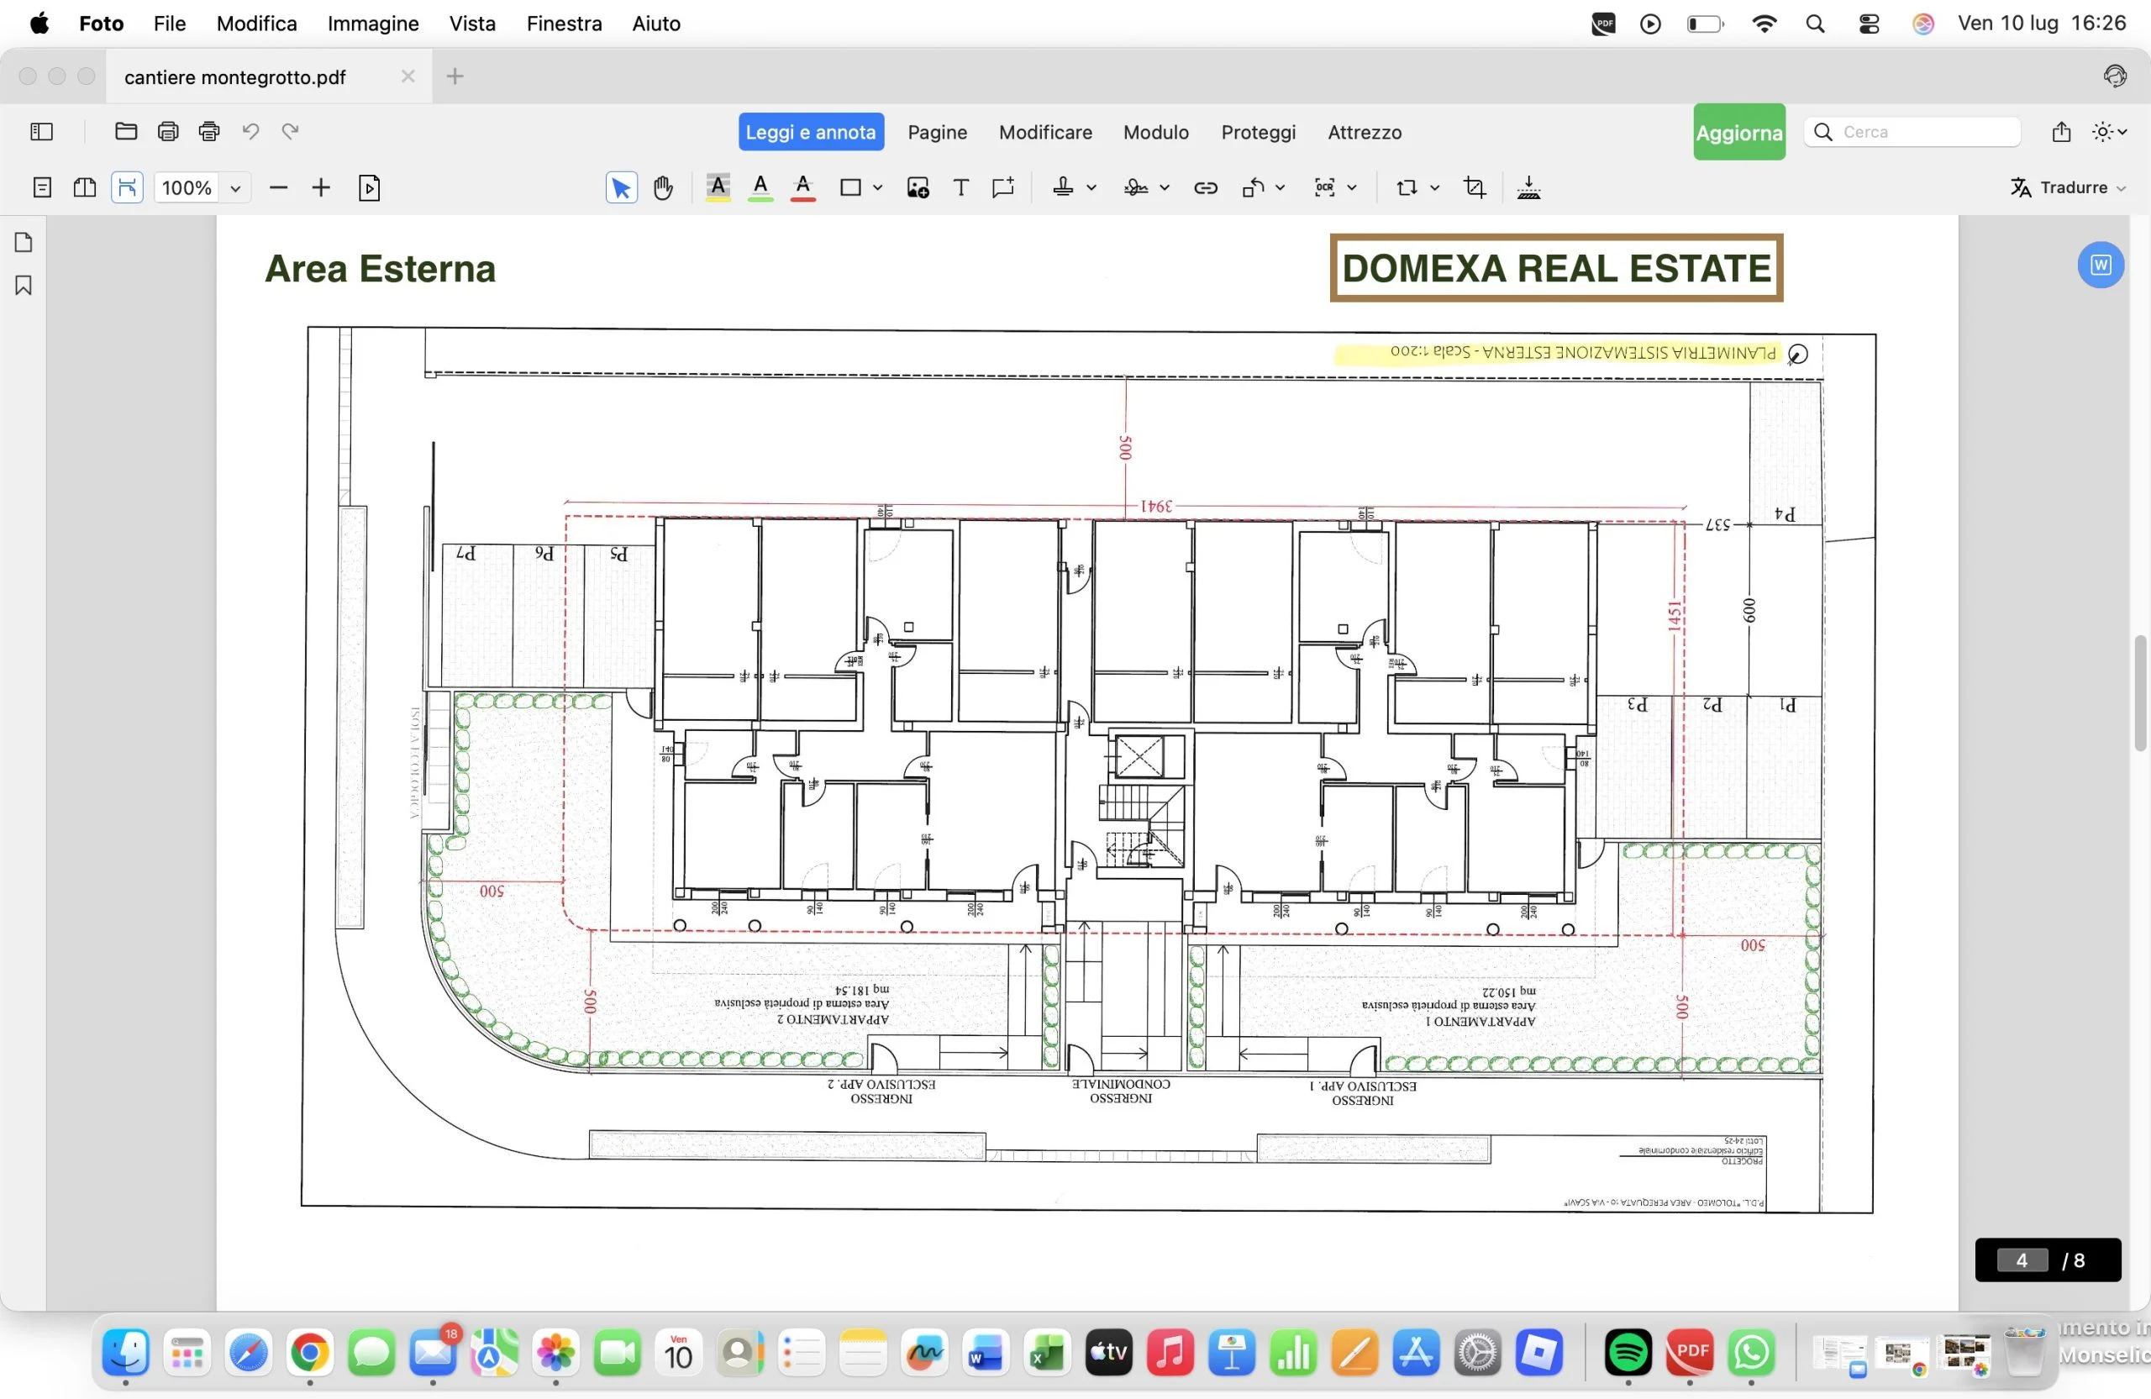This screenshot has height=1399, width=2151.
Task: Run the OCR recognition tool
Action: tap(1325, 188)
